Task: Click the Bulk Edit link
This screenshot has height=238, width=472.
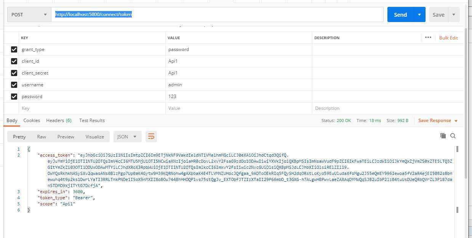Action: coord(448,38)
